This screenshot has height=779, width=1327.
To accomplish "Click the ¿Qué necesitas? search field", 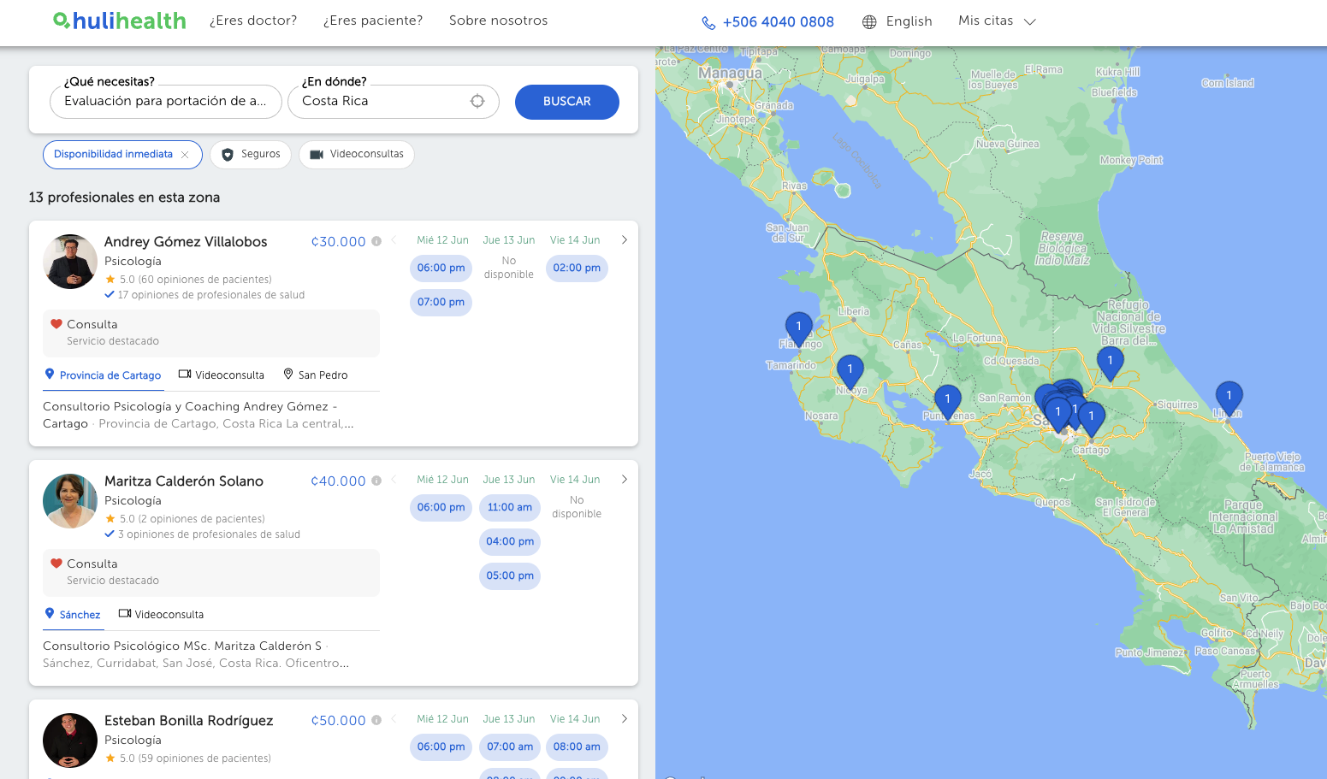I will click(166, 102).
